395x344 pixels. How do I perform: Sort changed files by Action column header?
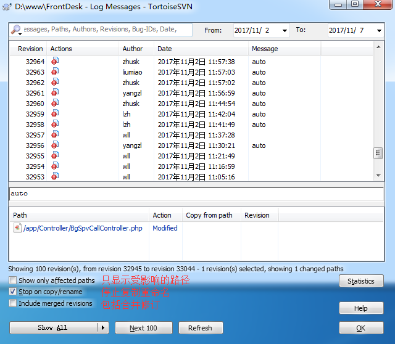pos(166,215)
